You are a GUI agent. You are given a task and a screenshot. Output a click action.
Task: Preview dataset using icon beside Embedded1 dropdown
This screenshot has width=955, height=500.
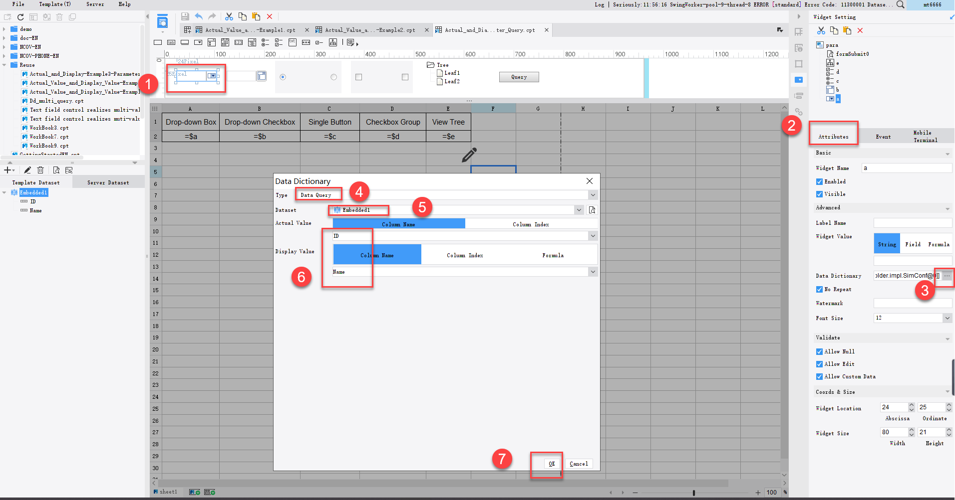592,210
